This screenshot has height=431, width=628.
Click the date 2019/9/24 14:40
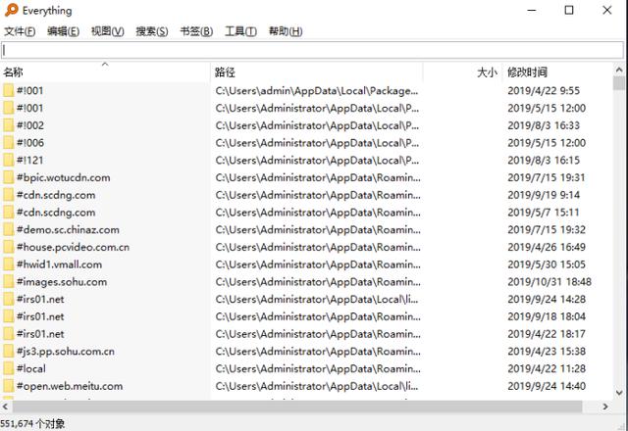[x=547, y=386]
